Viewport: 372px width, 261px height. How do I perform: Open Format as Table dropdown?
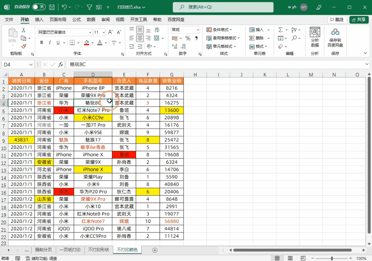click(223, 38)
